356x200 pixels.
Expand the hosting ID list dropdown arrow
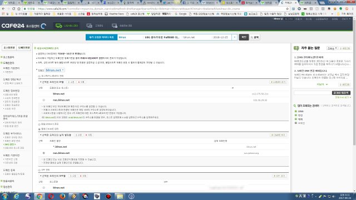(235, 37)
